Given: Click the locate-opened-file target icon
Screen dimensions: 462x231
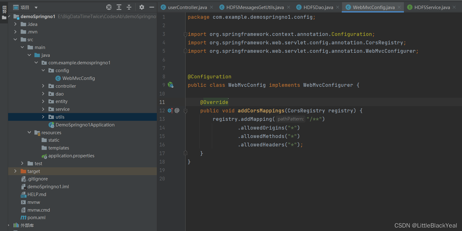Looking at the screenshot, I should click(x=109, y=7).
